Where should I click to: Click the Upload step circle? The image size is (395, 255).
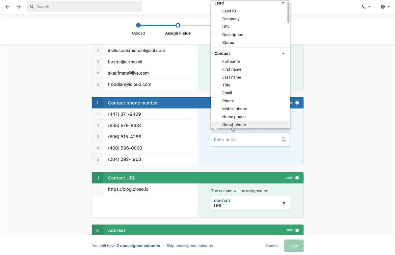click(x=138, y=25)
